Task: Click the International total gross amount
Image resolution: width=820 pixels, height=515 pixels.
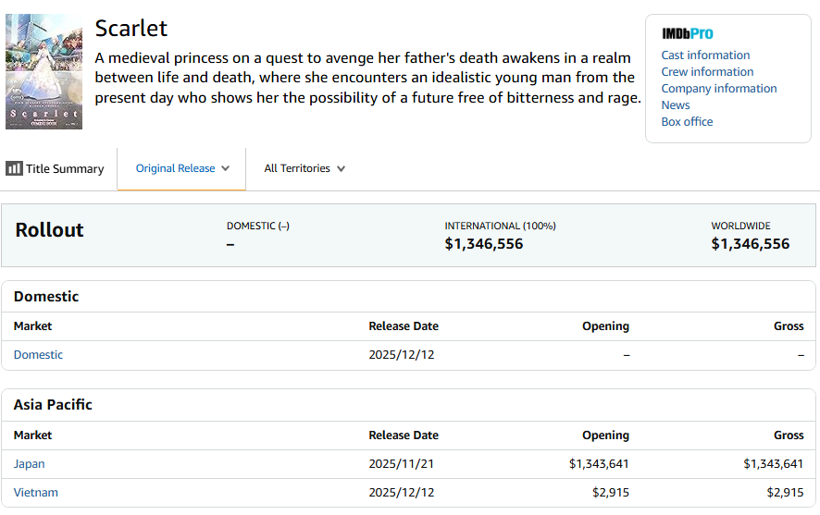Action: pos(483,244)
